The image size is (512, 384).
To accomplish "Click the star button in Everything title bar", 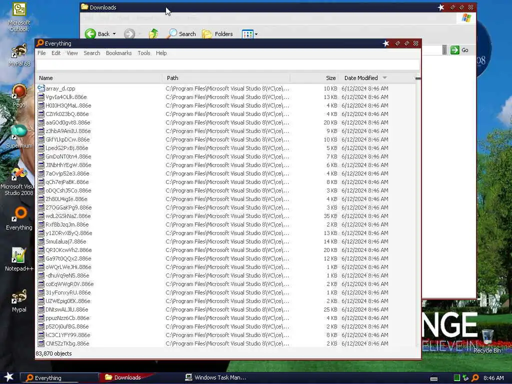I will point(386,43).
